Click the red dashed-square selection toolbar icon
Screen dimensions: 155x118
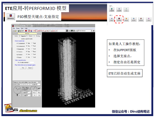click(x=36, y=31)
